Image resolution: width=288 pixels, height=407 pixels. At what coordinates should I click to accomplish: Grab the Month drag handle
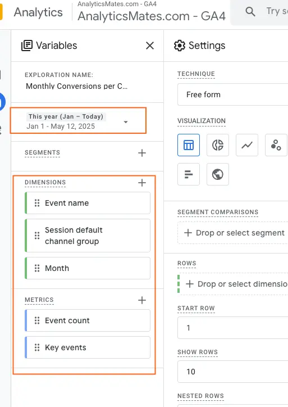[x=37, y=268]
